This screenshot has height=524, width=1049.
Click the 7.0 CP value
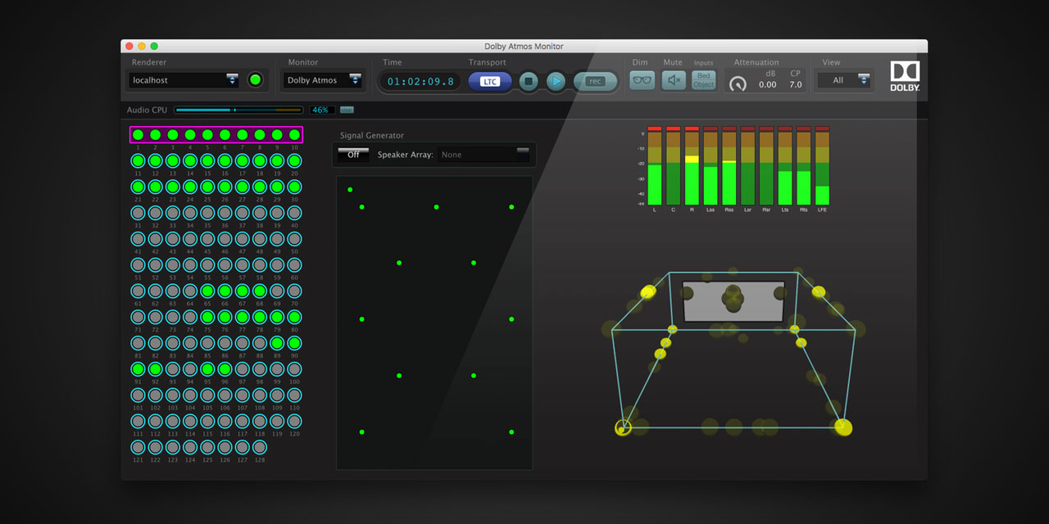[795, 84]
